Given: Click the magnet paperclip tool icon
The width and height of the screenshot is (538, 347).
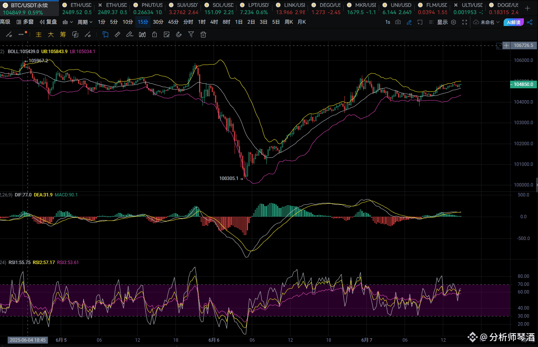Looking at the screenshot, I should pos(179,35).
